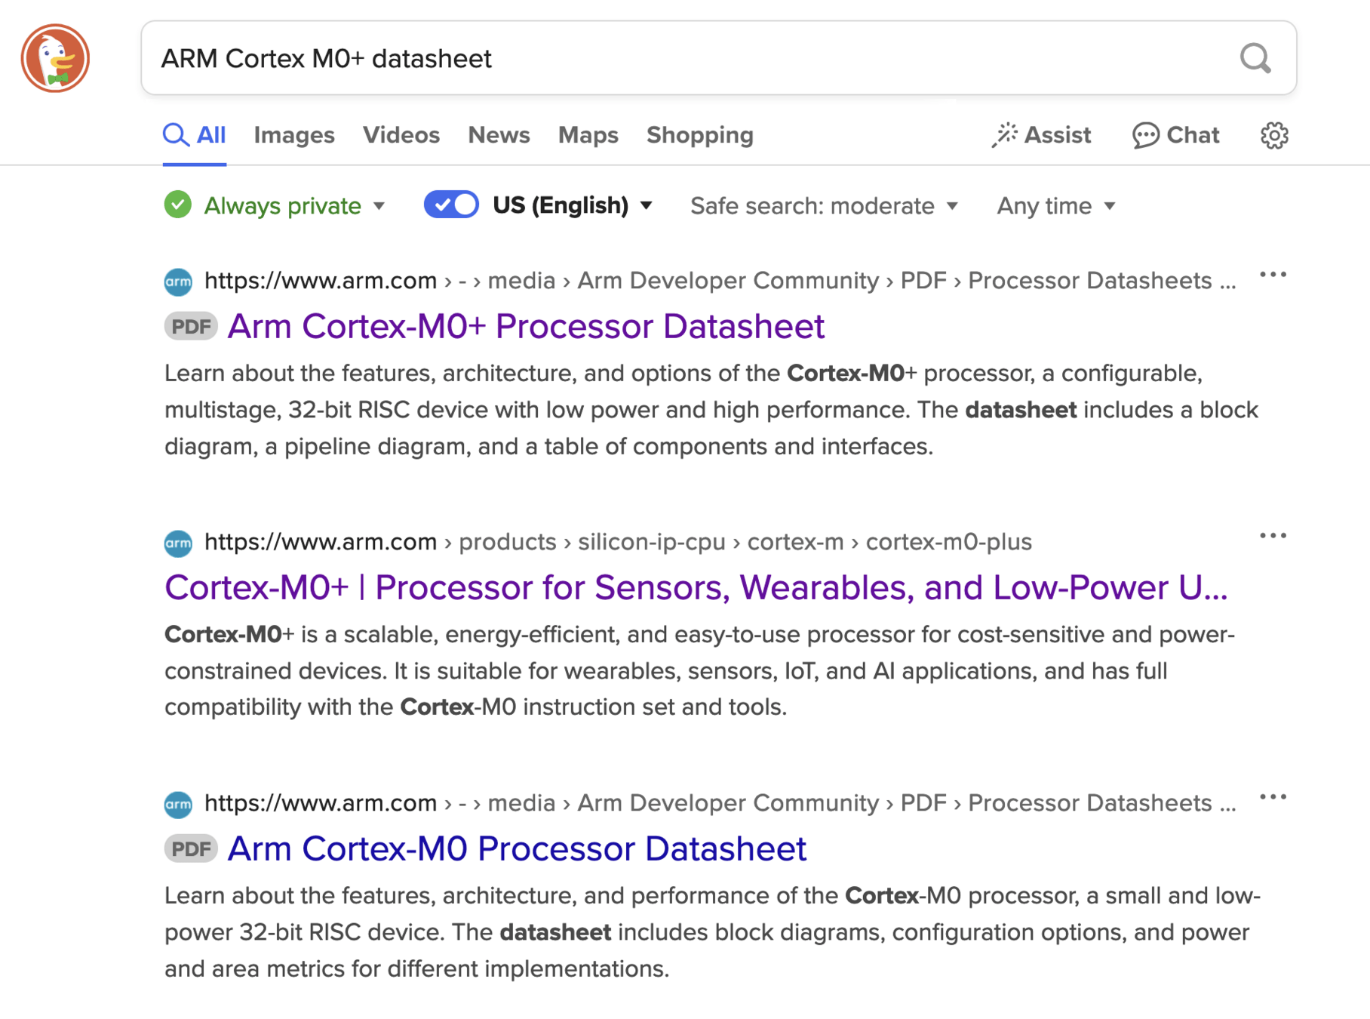The width and height of the screenshot is (1370, 1019).
Task: Expand the Always private dropdown
Action: pos(295,205)
